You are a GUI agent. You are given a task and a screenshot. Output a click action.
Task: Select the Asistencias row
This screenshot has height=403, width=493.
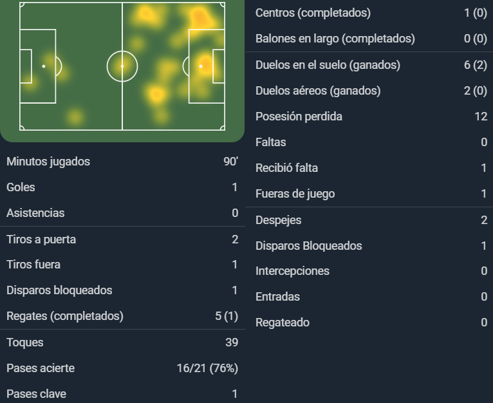coord(122,213)
